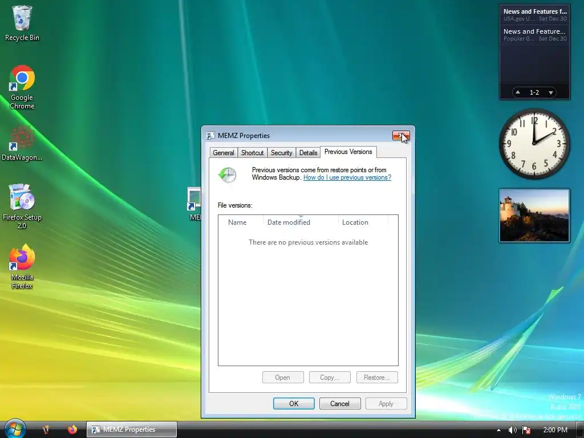
Task: Switch to the Details tab
Action: (308, 153)
